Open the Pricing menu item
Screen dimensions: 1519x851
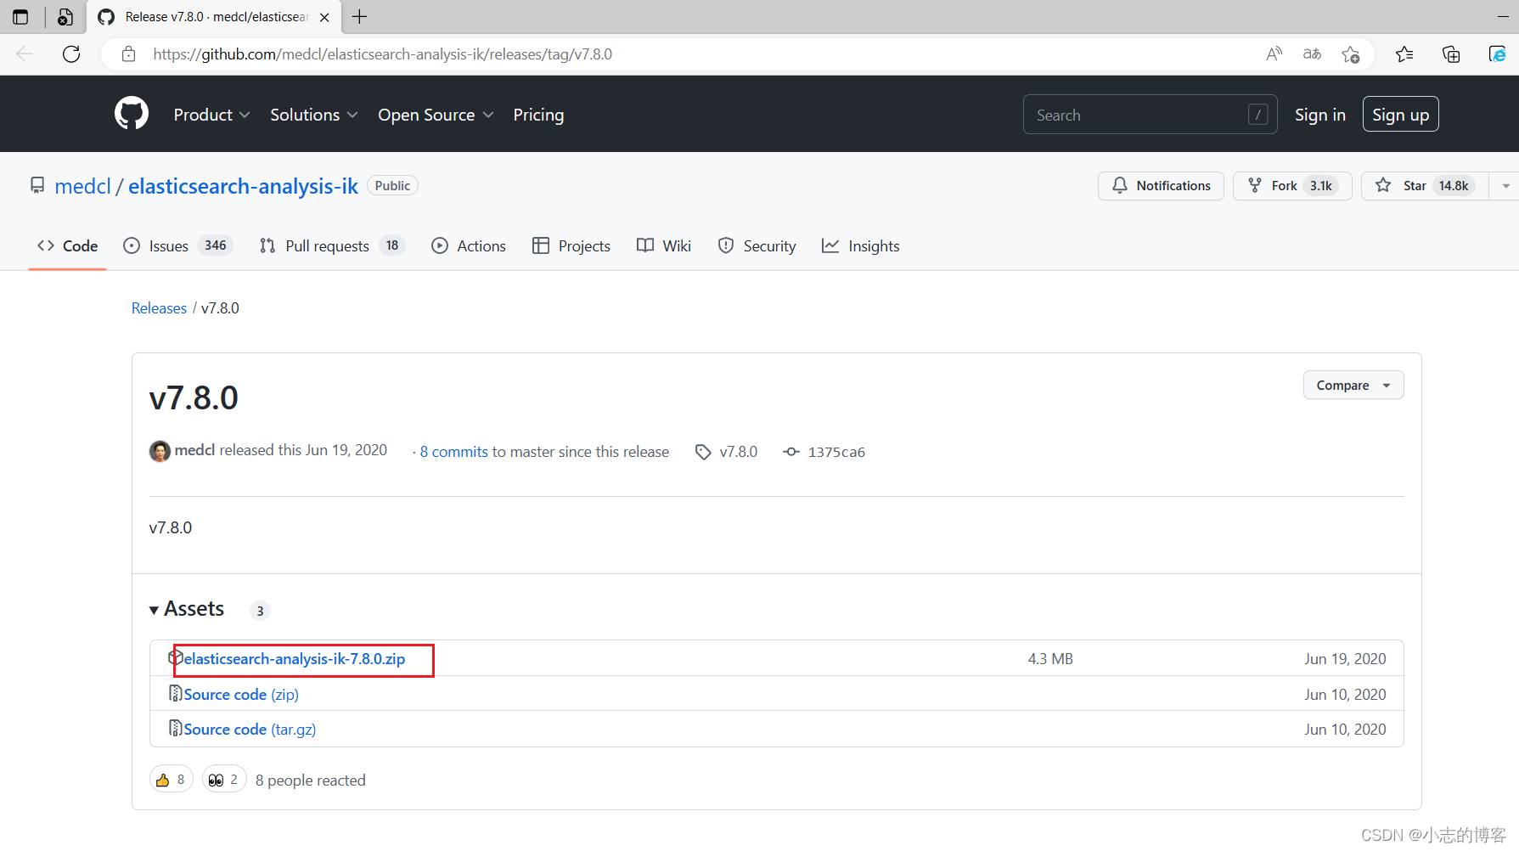538,114
